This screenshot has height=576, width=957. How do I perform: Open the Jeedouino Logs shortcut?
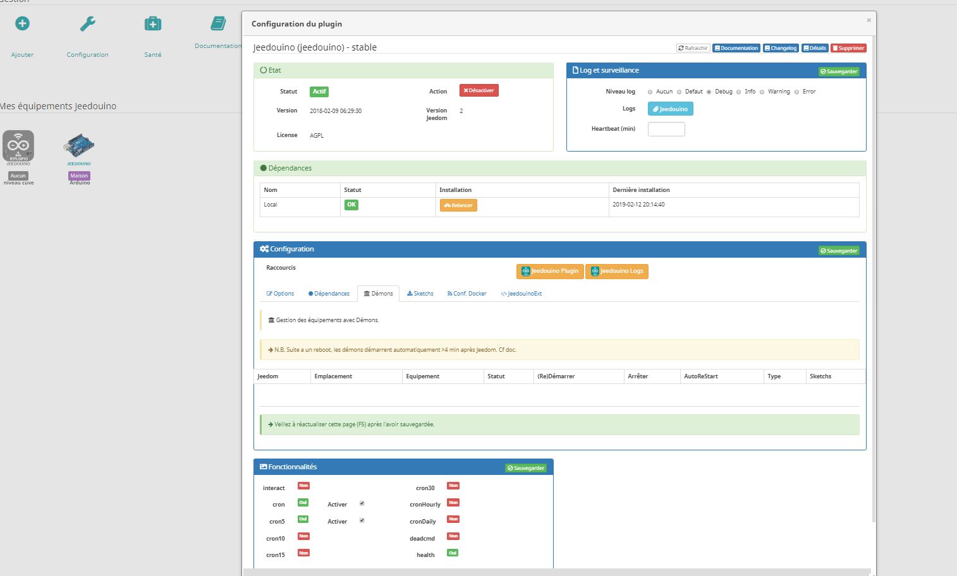(x=617, y=271)
